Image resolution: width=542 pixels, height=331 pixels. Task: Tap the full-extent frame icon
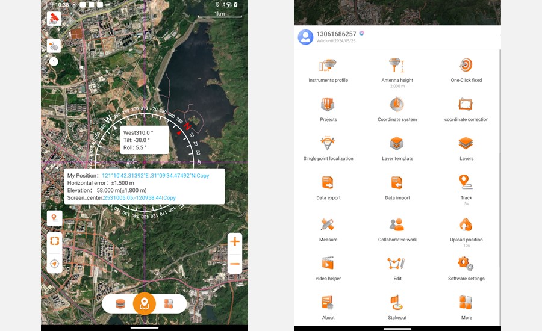pos(54,241)
